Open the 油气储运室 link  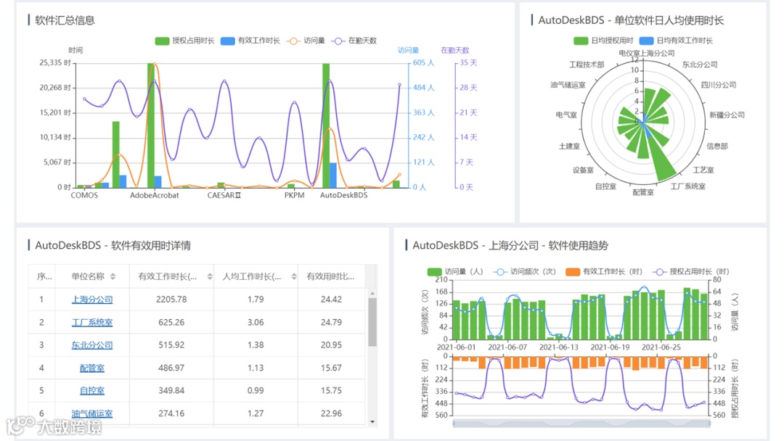(x=92, y=413)
